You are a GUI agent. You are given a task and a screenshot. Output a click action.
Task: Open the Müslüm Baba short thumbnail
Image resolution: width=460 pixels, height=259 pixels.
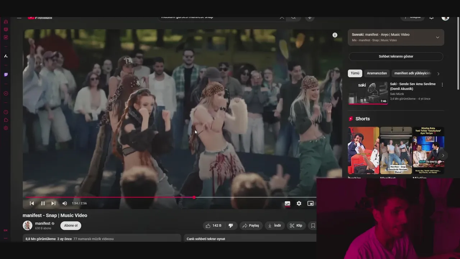click(428, 150)
